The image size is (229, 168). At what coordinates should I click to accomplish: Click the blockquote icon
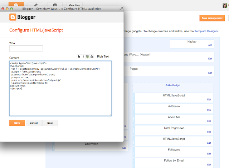[x=92, y=56]
